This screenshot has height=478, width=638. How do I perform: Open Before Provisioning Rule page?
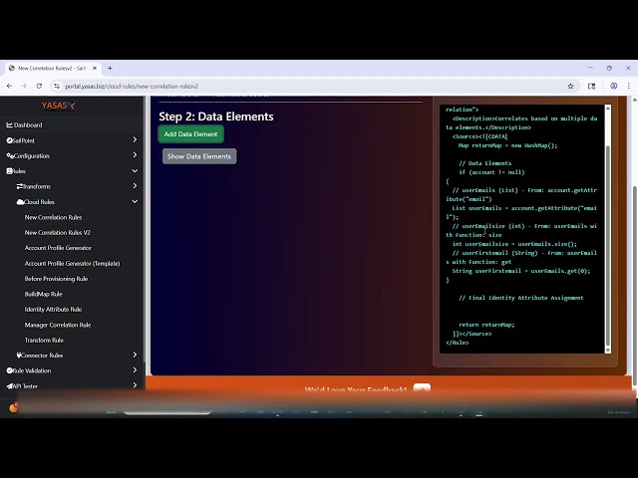click(x=56, y=279)
